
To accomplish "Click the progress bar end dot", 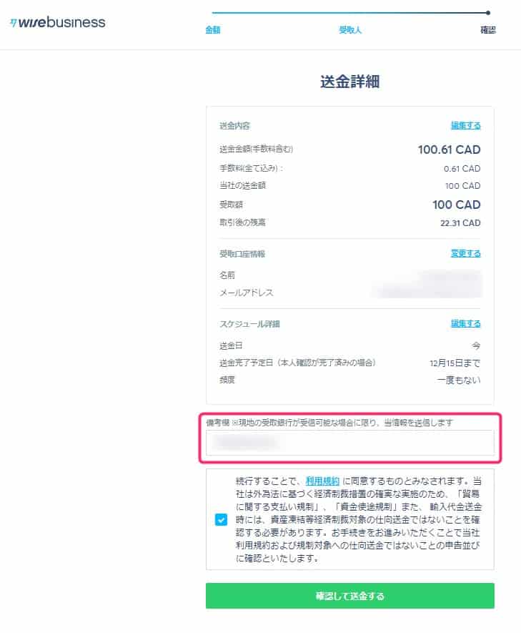I will pyautogui.click(x=488, y=13).
